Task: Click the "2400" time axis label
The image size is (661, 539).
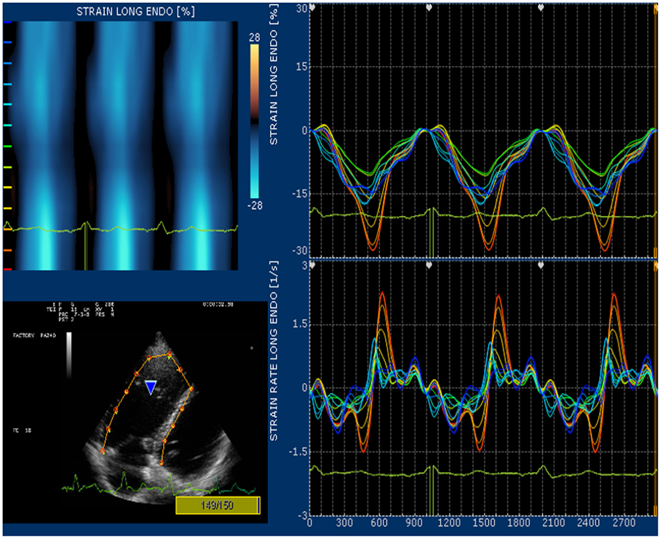Action: point(589,523)
